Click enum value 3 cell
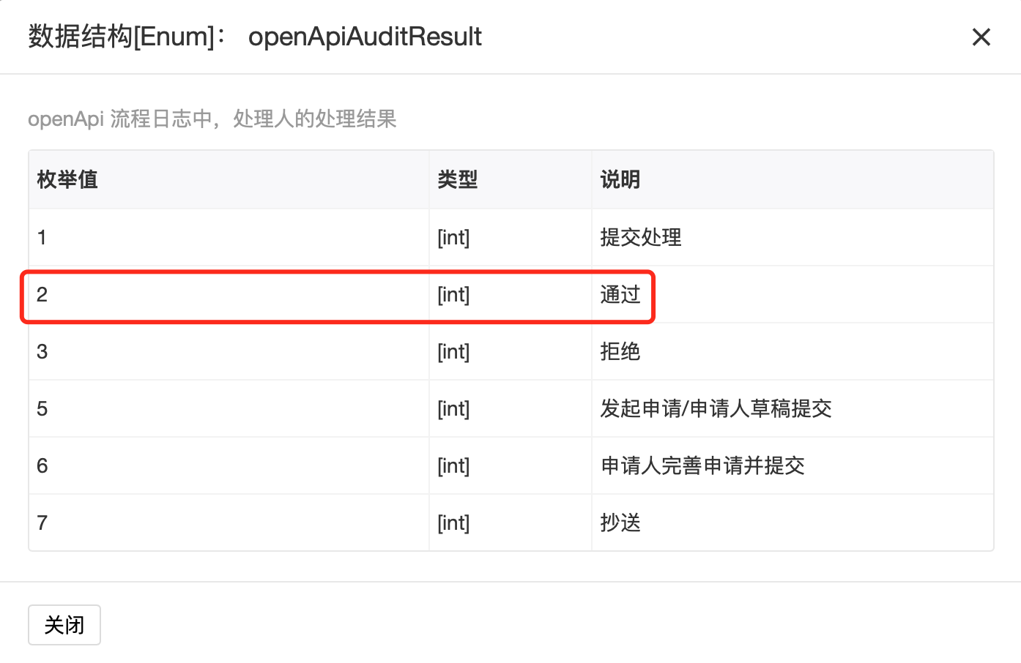 229,351
